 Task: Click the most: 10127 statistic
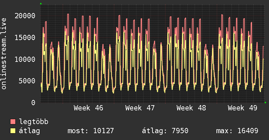tap(90, 131)
